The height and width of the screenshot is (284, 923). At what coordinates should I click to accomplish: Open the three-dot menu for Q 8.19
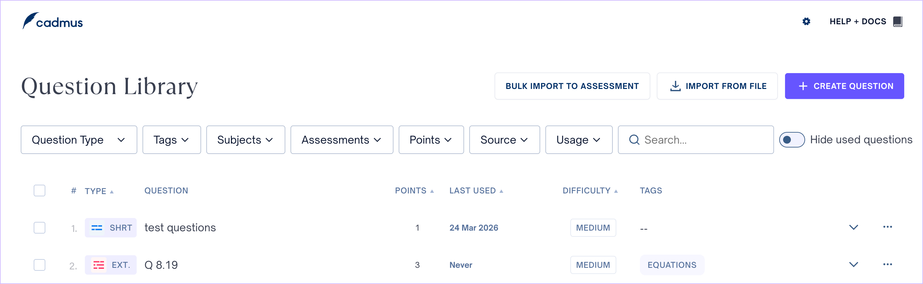[x=887, y=264]
